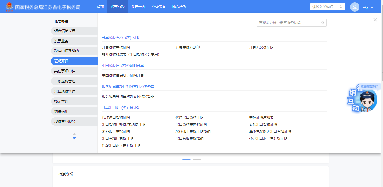
Task: Click the magnifier in service search box
Action: point(323,23)
